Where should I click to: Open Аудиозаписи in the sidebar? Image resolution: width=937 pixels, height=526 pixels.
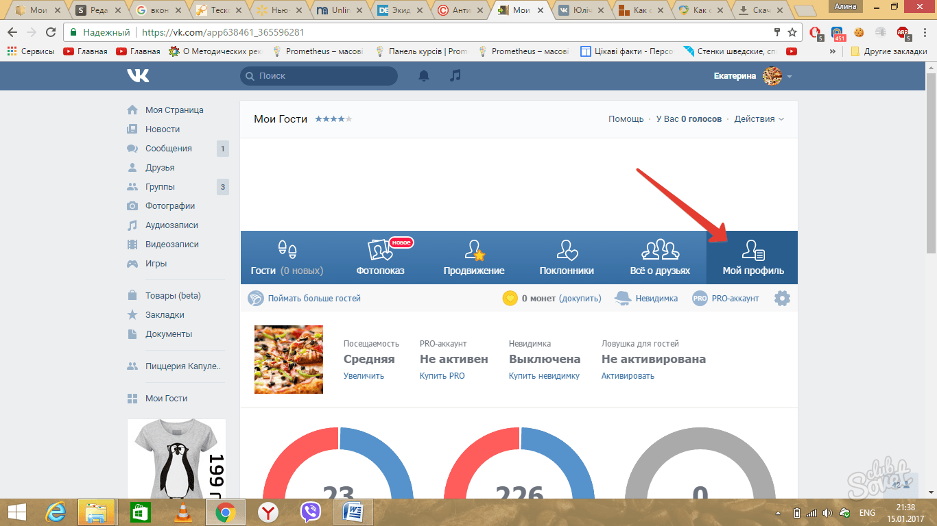tap(171, 225)
